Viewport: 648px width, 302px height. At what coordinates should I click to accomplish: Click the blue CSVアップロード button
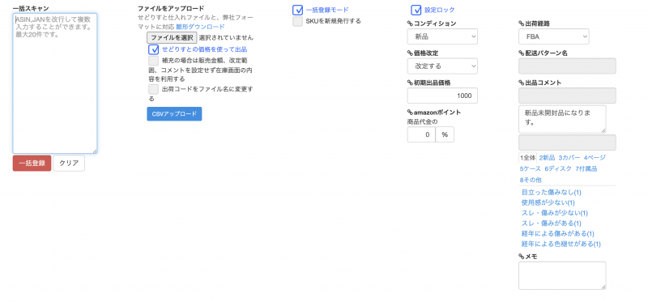174,114
